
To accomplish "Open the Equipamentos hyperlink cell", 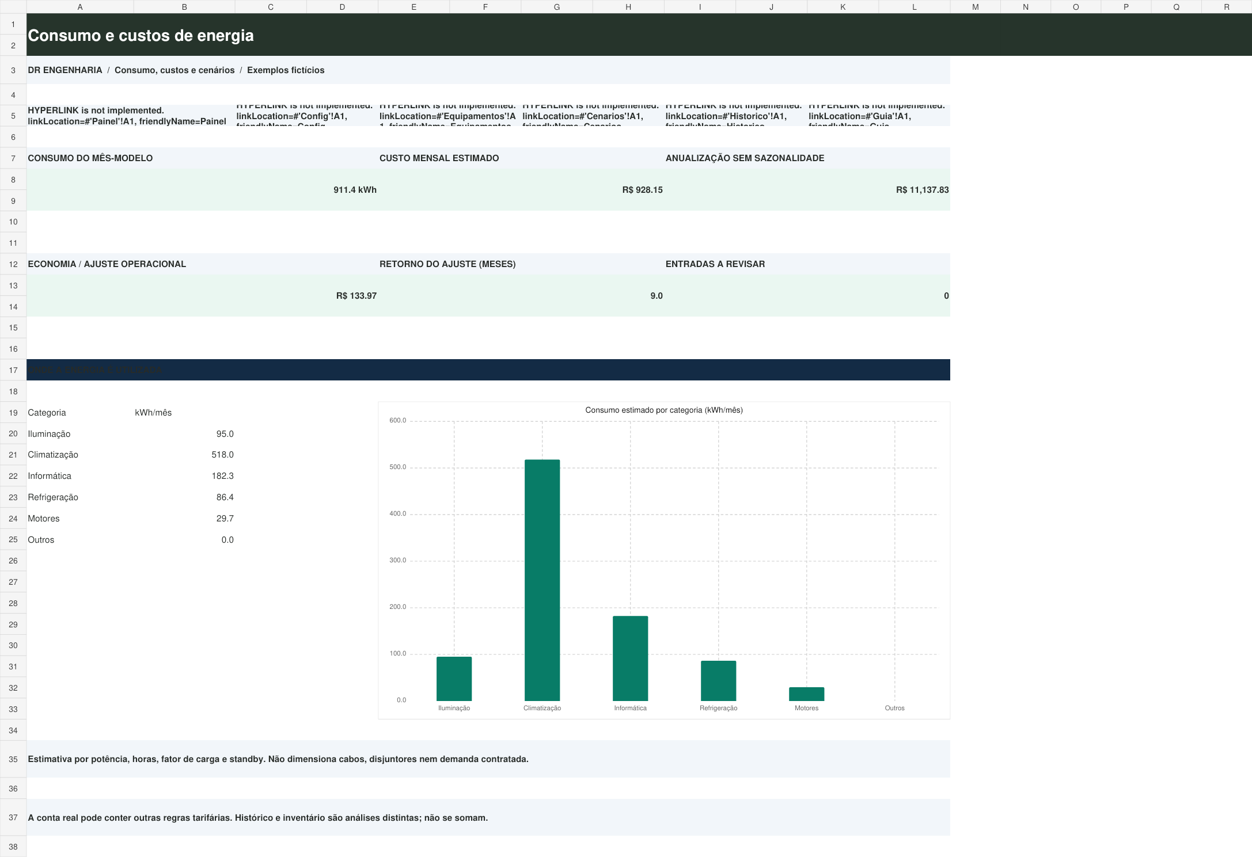I will [x=449, y=116].
